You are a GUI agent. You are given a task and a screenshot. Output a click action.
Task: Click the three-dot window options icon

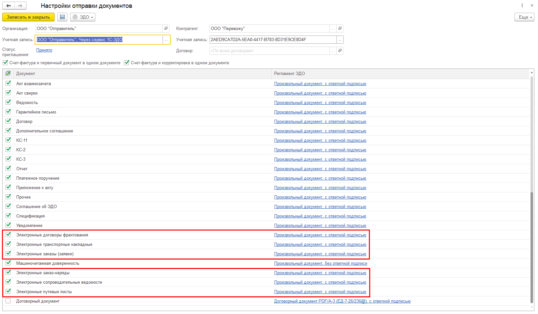click(522, 5)
